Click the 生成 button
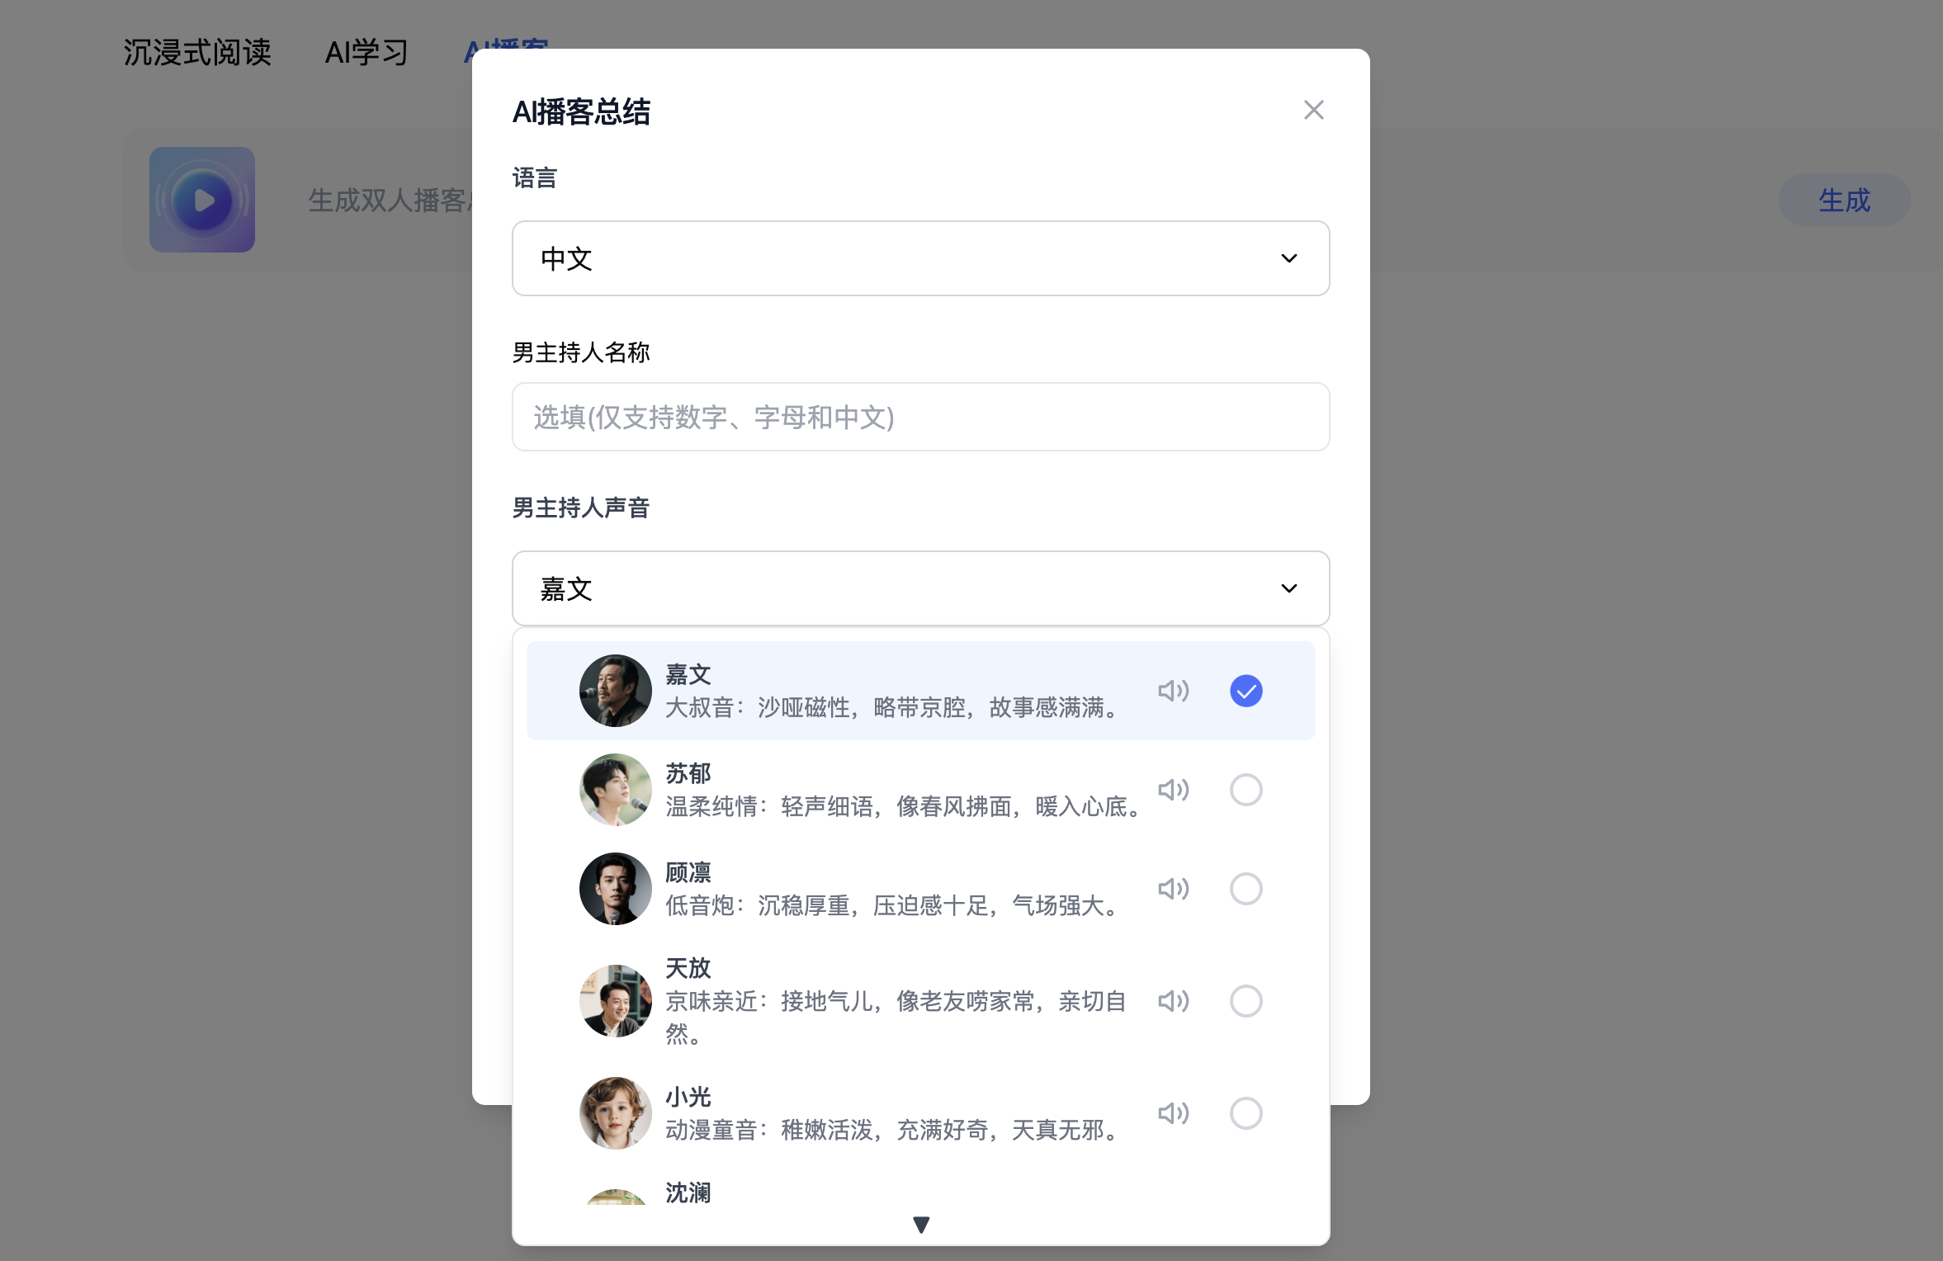The height and width of the screenshot is (1261, 1943). click(x=1844, y=201)
